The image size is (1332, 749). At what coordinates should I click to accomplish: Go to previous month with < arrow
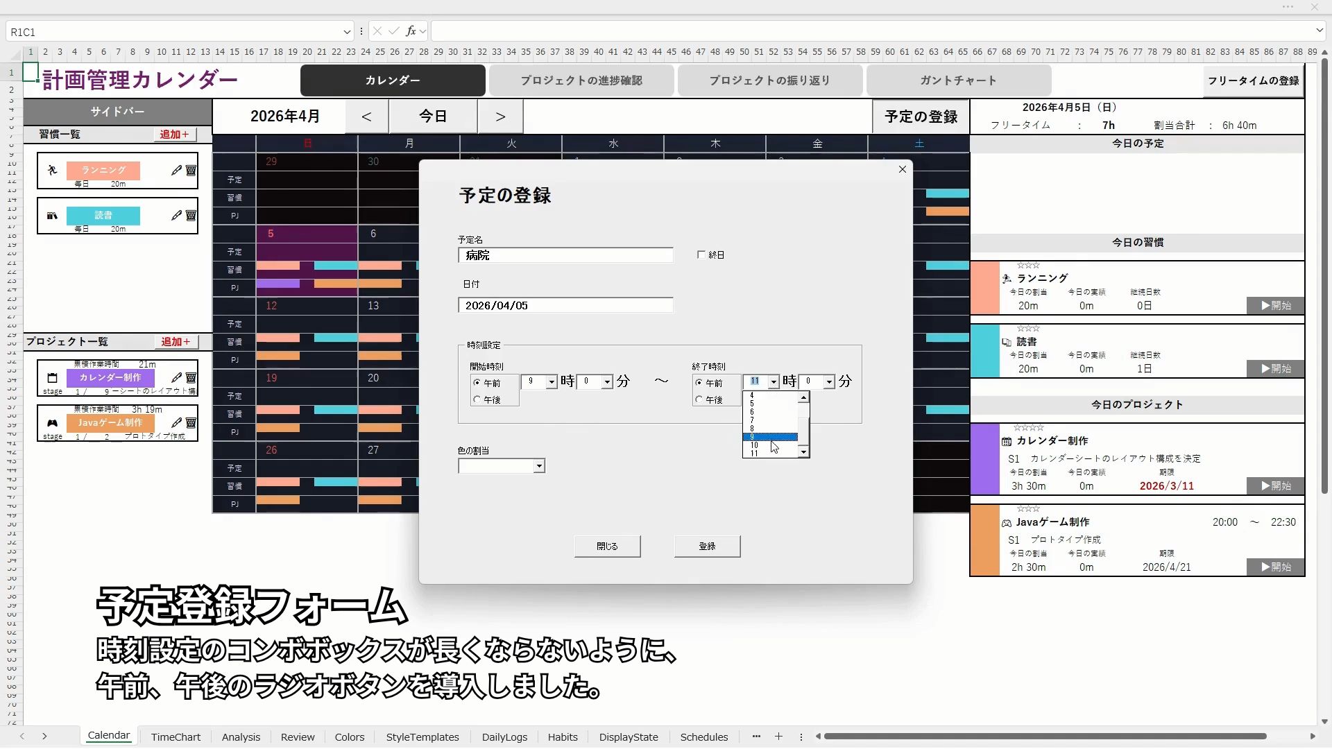tap(366, 117)
